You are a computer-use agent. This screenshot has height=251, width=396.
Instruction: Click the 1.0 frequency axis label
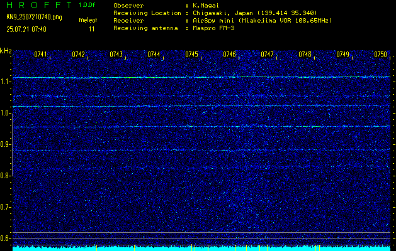[x=5, y=114]
